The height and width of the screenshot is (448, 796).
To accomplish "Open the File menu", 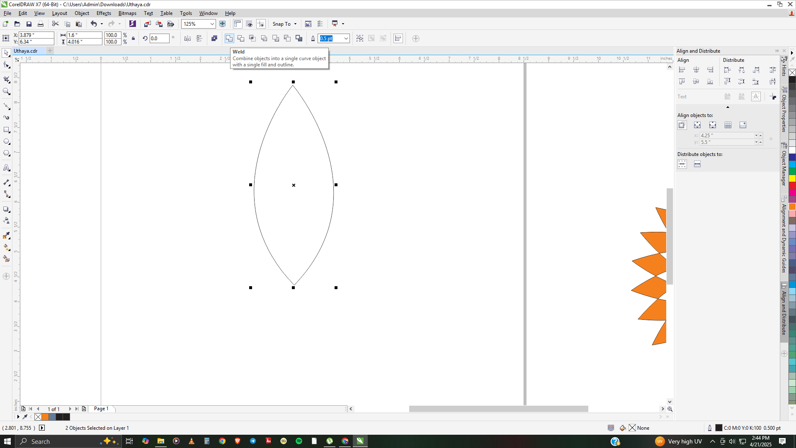I will click(7, 13).
